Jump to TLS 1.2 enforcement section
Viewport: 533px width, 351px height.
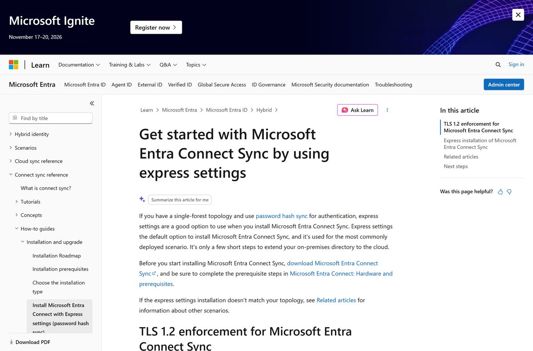click(478, 127)
